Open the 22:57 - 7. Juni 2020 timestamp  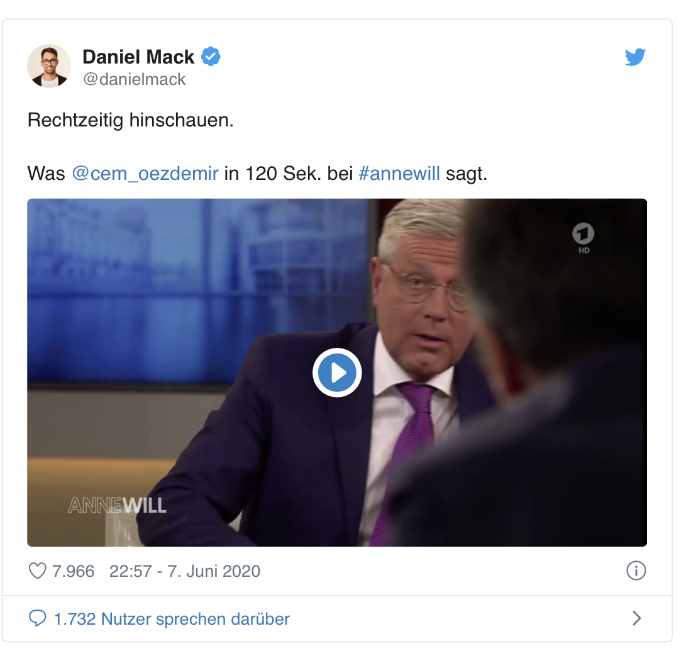coord(184,571)
